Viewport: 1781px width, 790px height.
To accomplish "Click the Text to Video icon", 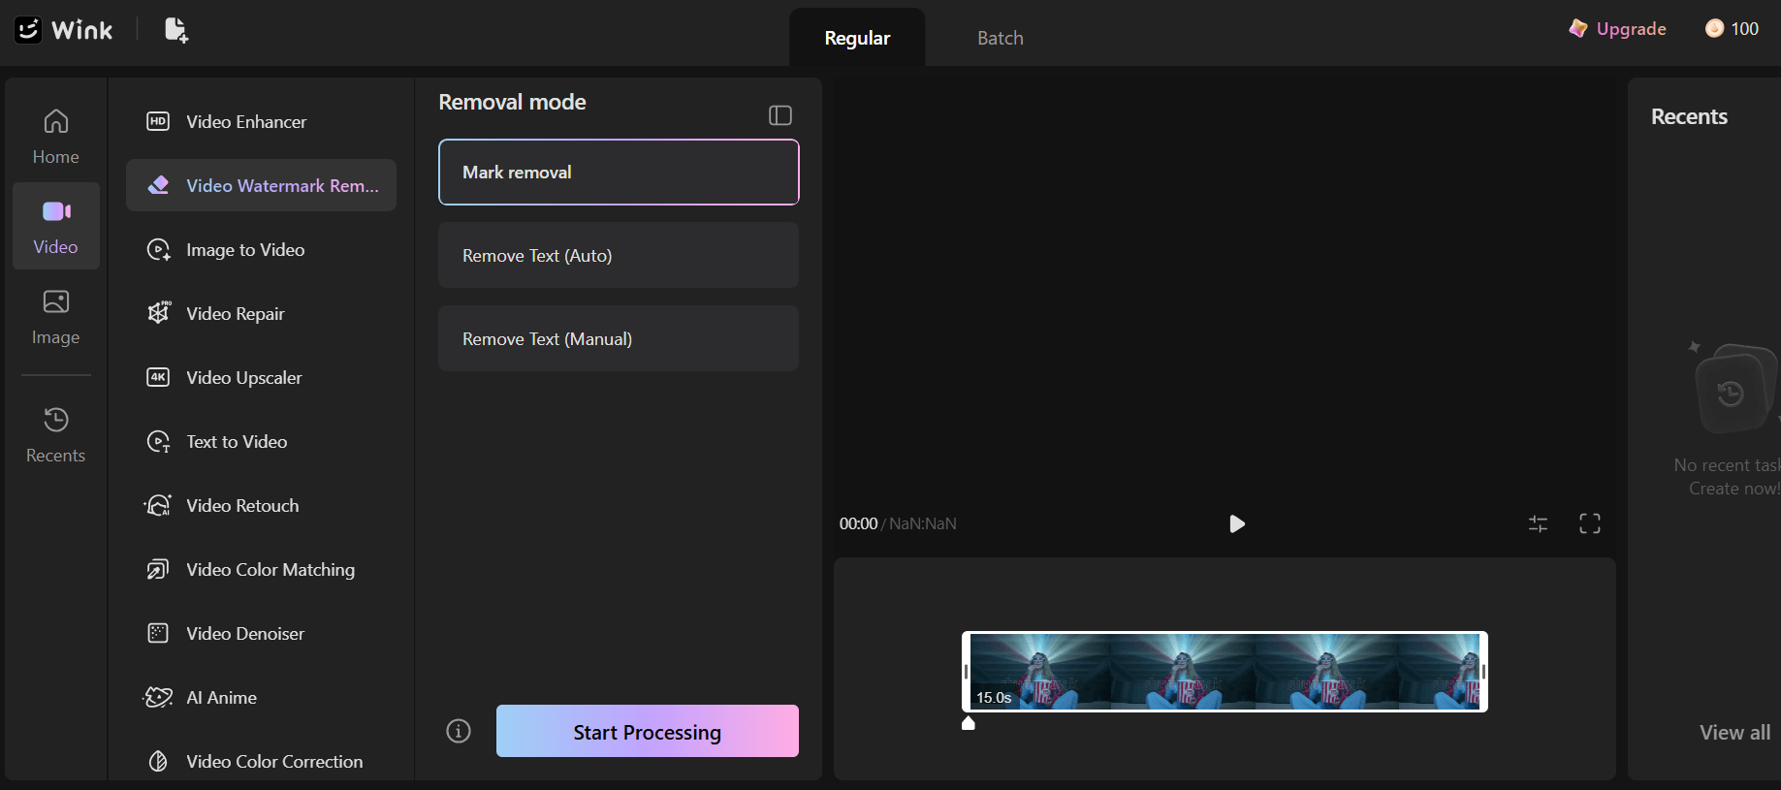I will (158, 441).
